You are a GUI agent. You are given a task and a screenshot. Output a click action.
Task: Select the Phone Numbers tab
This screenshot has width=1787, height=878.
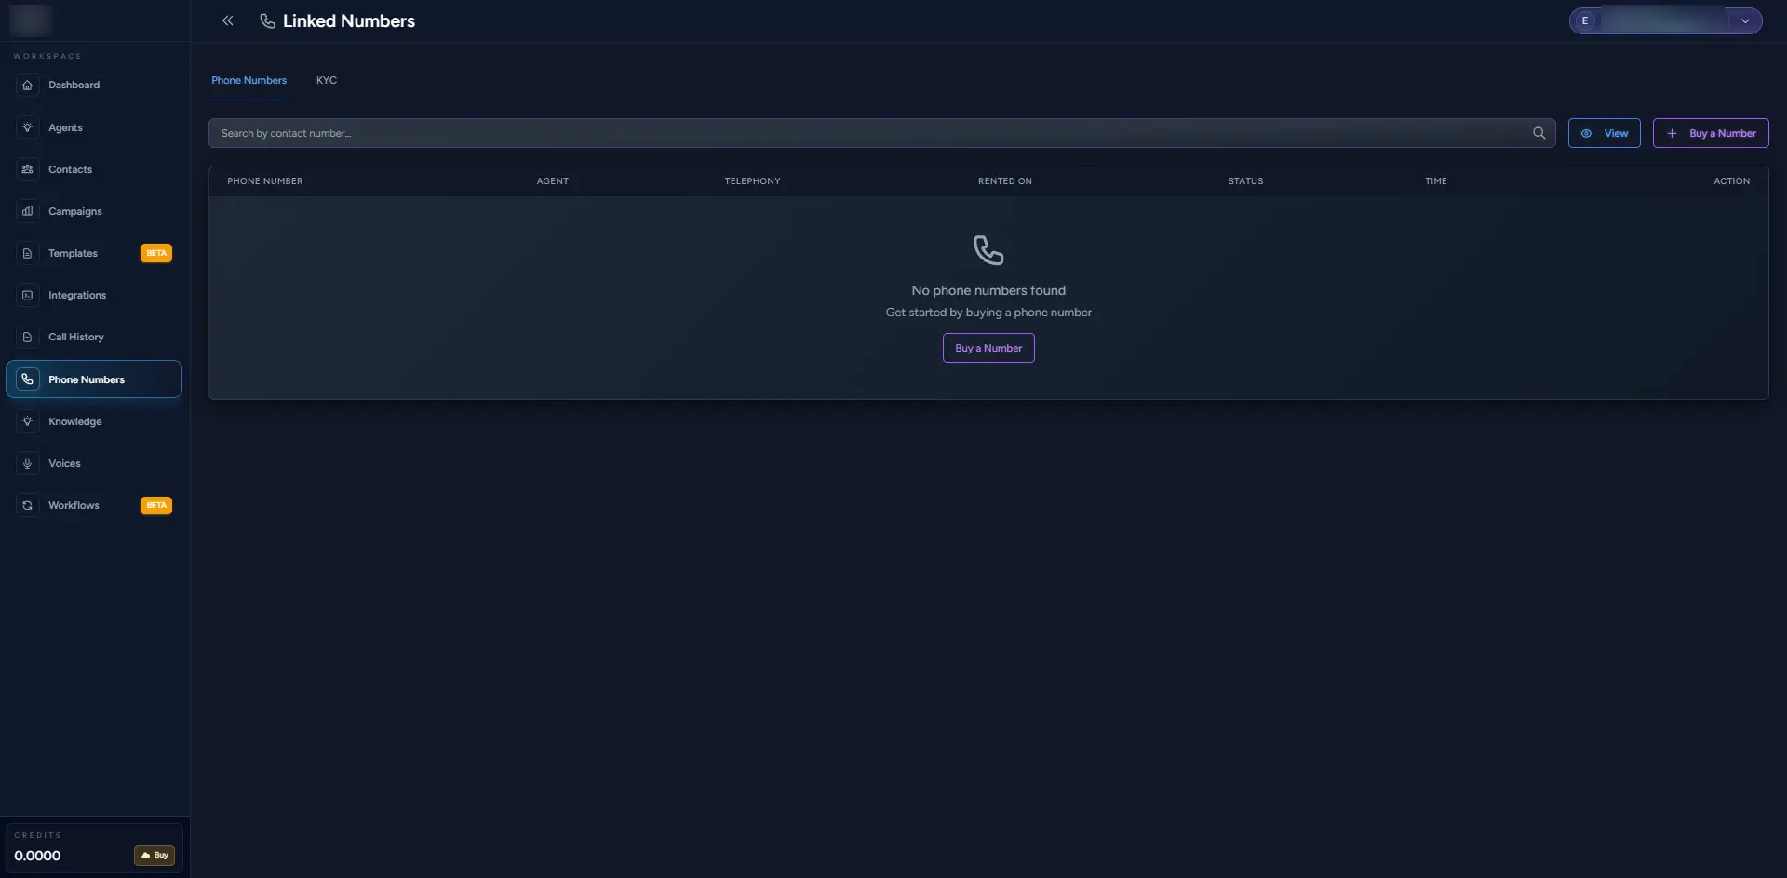(249, 80)
